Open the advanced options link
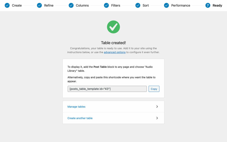 click(115, 52)
